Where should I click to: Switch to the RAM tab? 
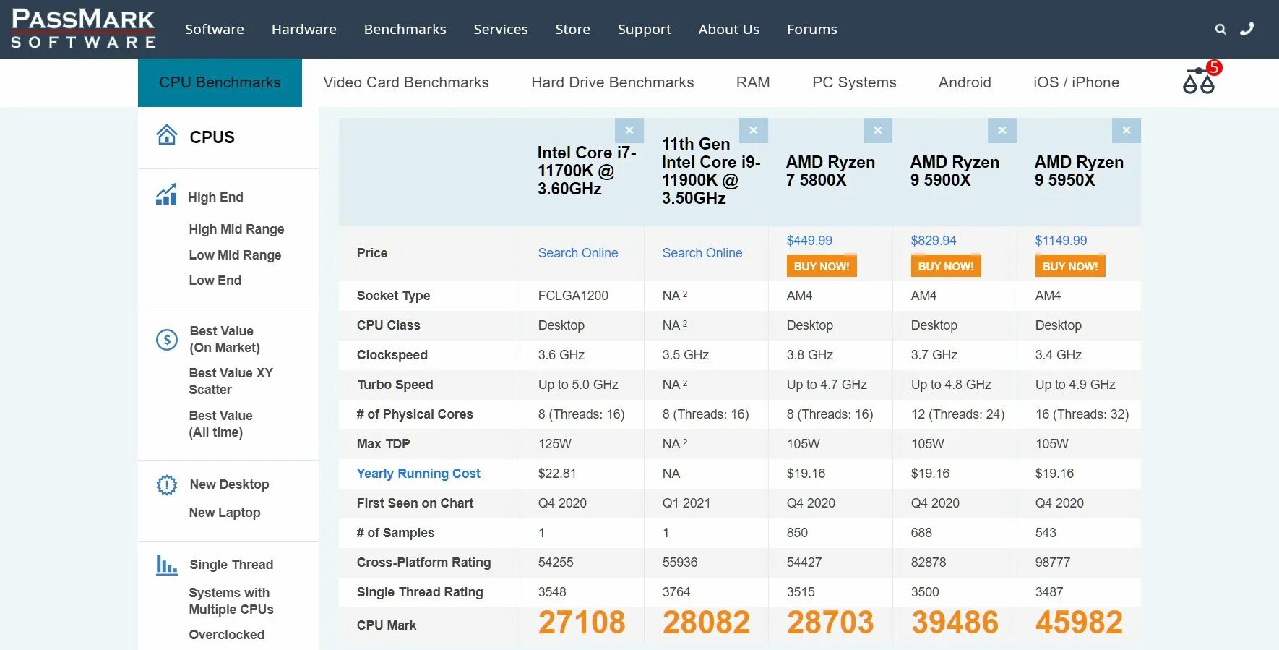click(753, 82)
